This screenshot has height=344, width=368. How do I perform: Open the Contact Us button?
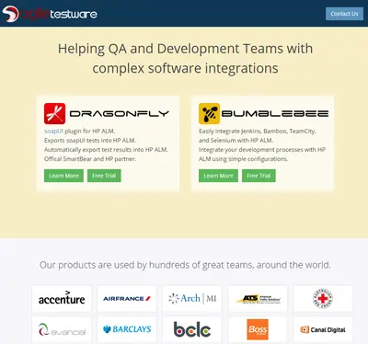click(344, 14)
